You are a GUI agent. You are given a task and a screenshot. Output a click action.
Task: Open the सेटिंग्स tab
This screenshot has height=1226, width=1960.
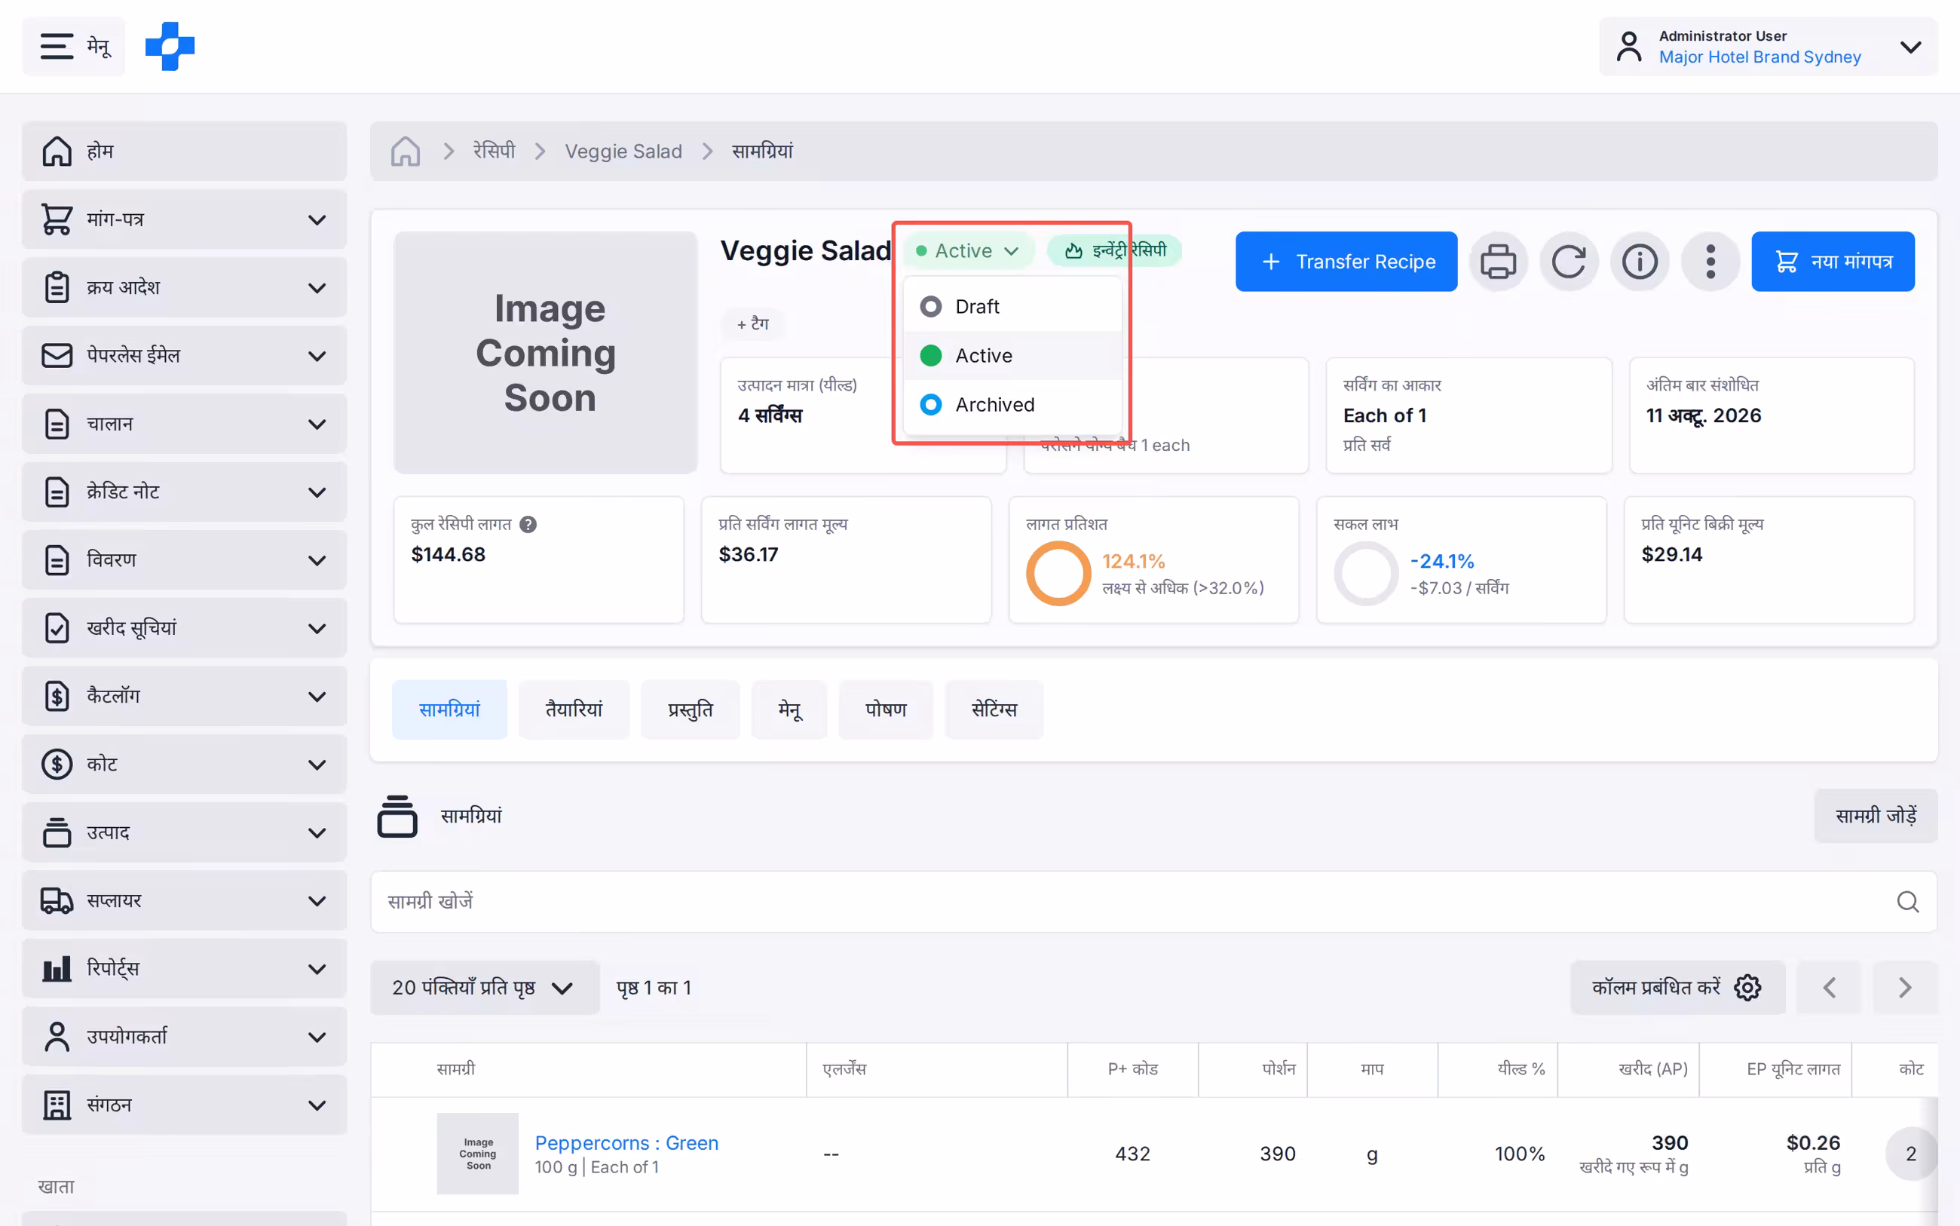click(x=994, y=710)
